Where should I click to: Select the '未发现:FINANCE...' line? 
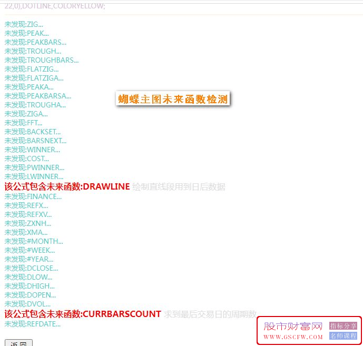[x=33, y=197]
